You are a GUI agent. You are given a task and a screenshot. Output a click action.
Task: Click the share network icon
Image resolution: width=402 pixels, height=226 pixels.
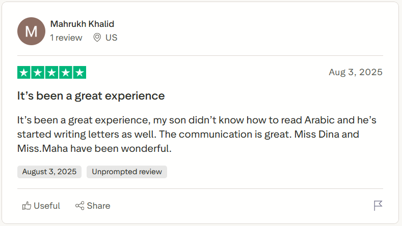tap(79, 206)
